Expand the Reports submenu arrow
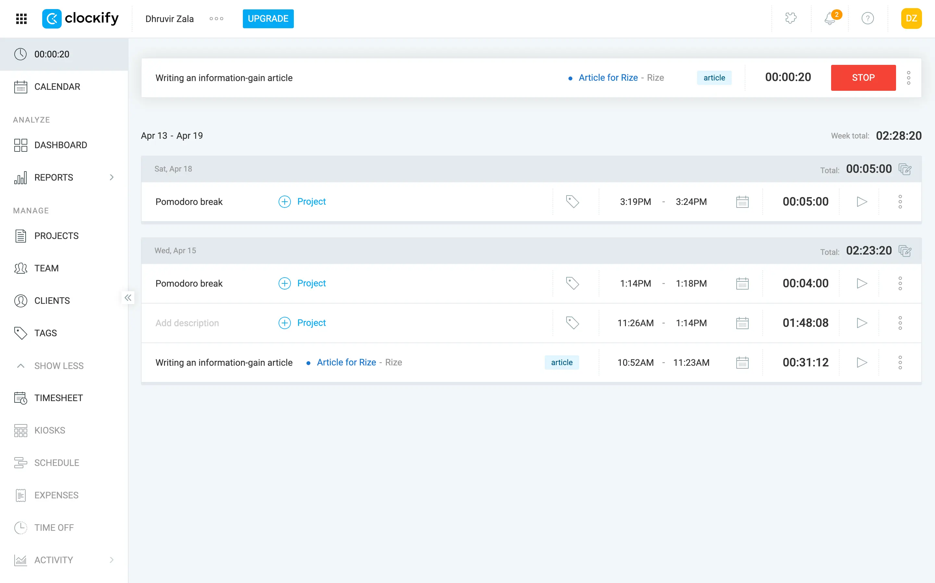The width and height of the screenshot is (935, 583). coord(112,177)
